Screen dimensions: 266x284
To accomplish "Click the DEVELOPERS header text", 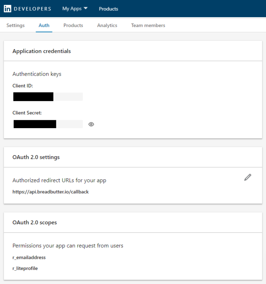I will [33, 9].
